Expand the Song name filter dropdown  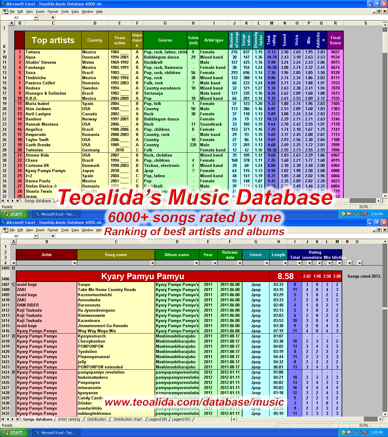coord(152,263)
